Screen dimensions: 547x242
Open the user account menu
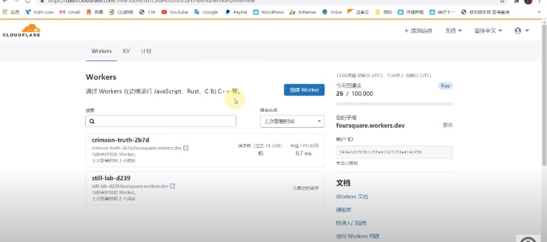pyautogui.click(x=522, y=31)
